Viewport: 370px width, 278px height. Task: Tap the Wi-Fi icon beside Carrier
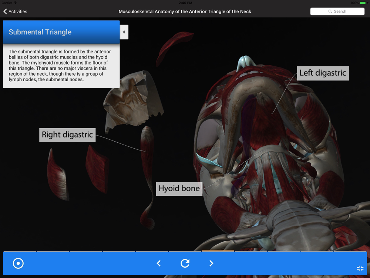coord(15,3)
